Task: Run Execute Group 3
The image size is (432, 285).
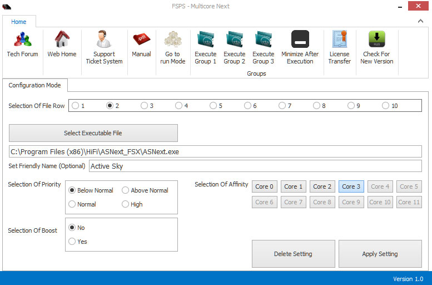Action: (x=263, y=40)
